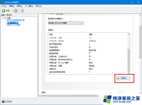Select the 线程优化 row
Viewport: 142px width, 105px height.
point(88,69)
